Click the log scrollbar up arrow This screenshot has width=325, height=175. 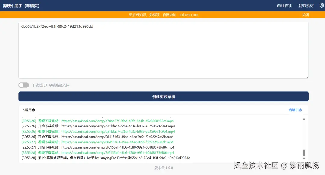(304, 119)
